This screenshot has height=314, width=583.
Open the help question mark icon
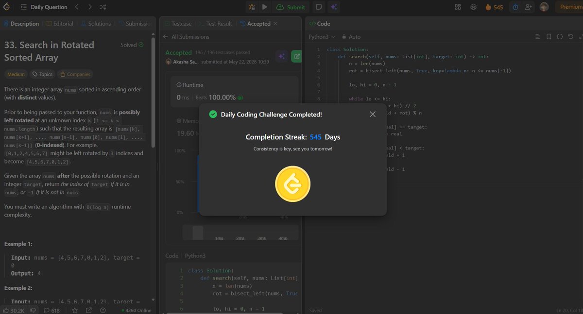pos(103,310)
